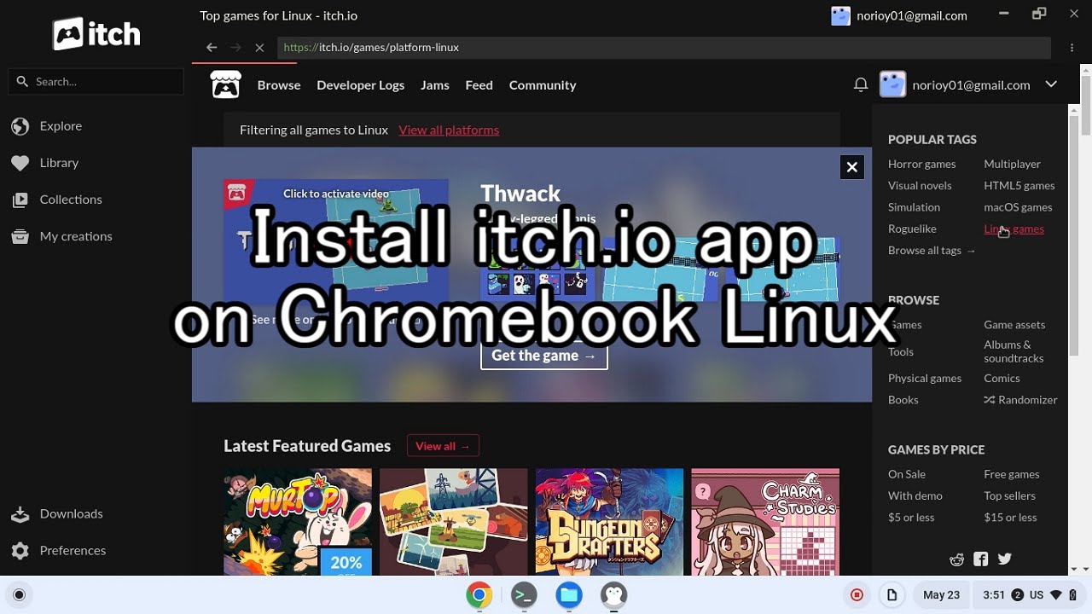Open the Terminal app on shelf
The image size is (1092, 614).
point(524,595)
